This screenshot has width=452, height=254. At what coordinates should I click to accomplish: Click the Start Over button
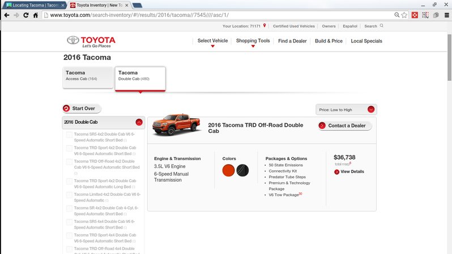tap(82, 108)
